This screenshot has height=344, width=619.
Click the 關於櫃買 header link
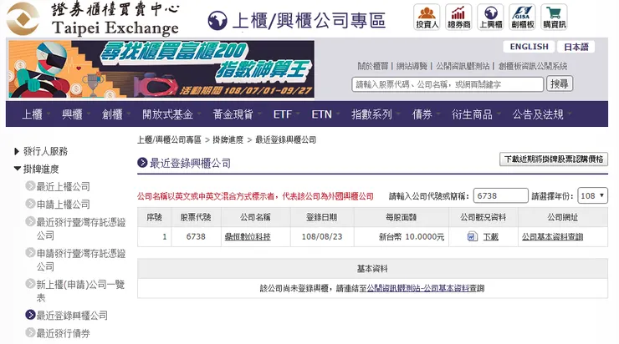pos(373,66)
